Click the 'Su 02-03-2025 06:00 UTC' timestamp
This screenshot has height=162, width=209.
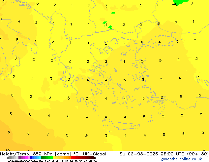[153, 154]
